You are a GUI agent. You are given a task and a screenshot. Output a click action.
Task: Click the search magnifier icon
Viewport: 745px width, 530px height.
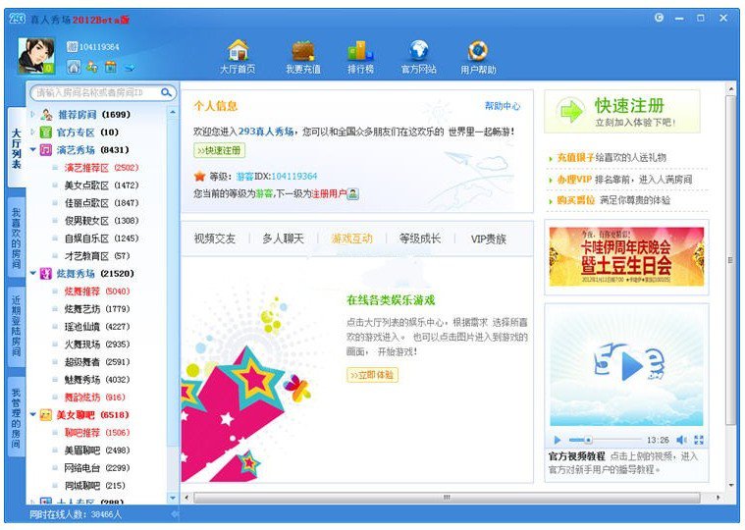point(167,92)
